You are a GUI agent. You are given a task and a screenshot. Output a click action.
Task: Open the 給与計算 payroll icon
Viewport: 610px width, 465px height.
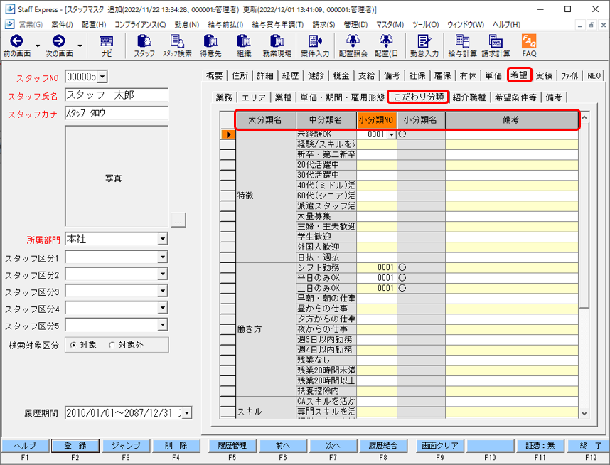click(x=462, y=46)
